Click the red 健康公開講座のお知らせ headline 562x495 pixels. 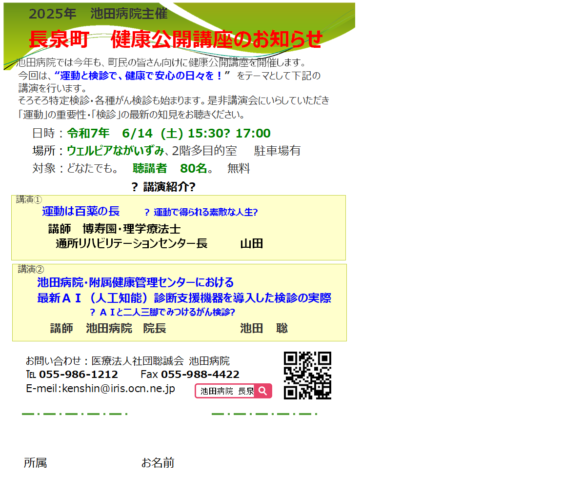click(x=216, y=39)
